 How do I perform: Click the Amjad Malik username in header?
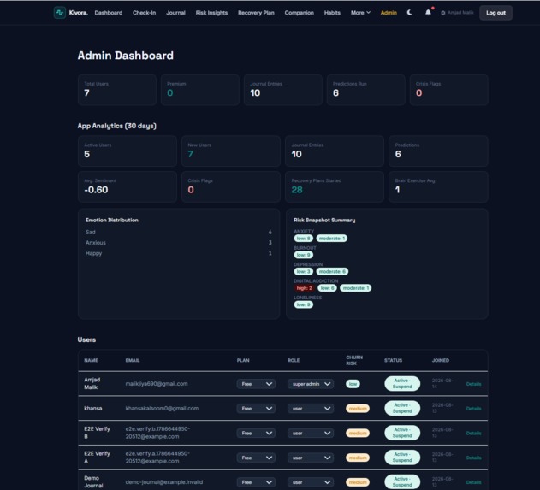460,13
